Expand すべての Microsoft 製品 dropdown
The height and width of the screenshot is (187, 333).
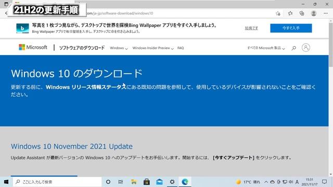(266, 48)
